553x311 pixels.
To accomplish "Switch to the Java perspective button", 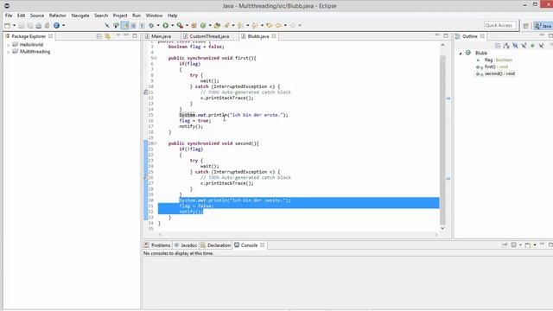I will [x=543, y=26].
